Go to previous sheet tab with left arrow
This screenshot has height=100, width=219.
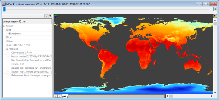(x=56, y=96)
